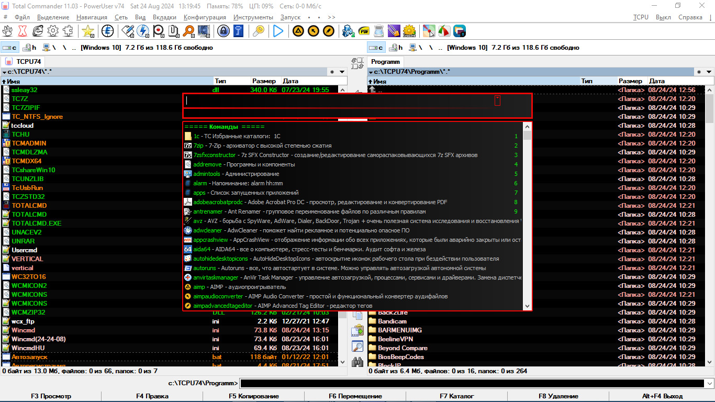This screenshot has height=402, width=715.
Task: Click the orange circle up-triangle icon
Action: tap(298, 31)
